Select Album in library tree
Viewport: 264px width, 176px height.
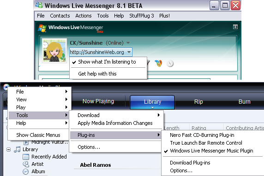[x=38, y=171]
